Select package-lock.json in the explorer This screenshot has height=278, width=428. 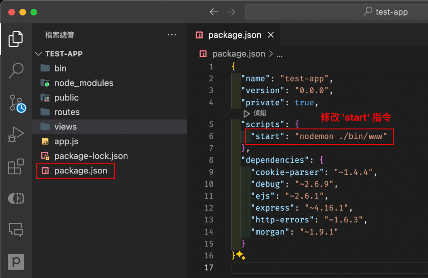pyautogui.click(x=91, y=156)
